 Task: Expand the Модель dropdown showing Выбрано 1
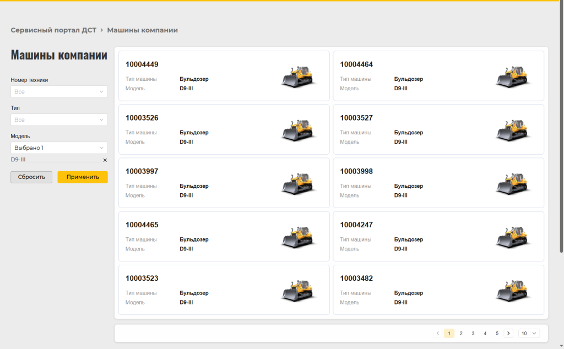59,148
